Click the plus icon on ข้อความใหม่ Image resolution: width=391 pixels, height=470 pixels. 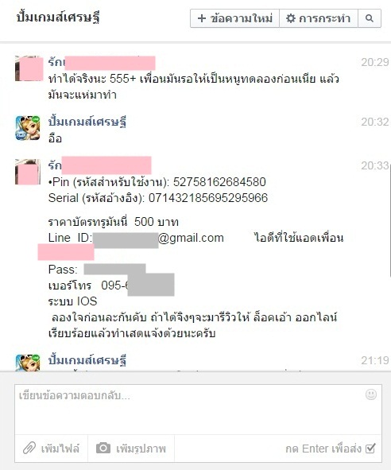(202, 18)
